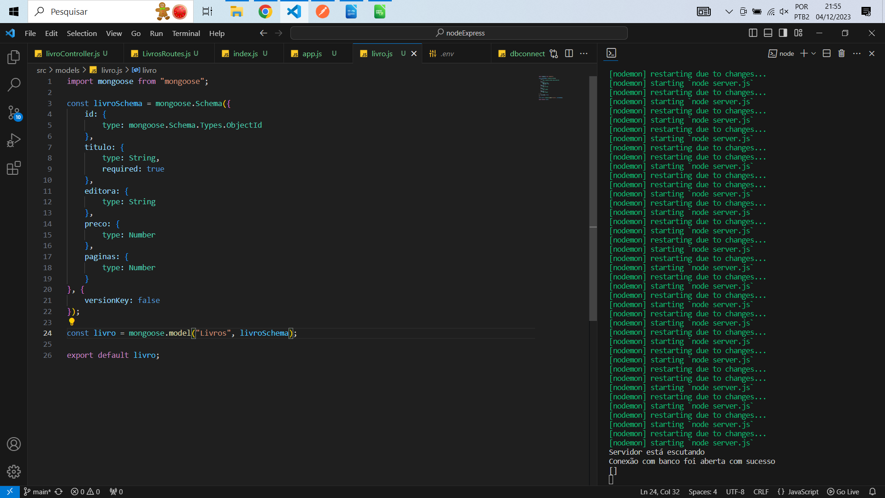
Task: Open terminal panel more actions ellipsis
Action: (x=857, y=53)
